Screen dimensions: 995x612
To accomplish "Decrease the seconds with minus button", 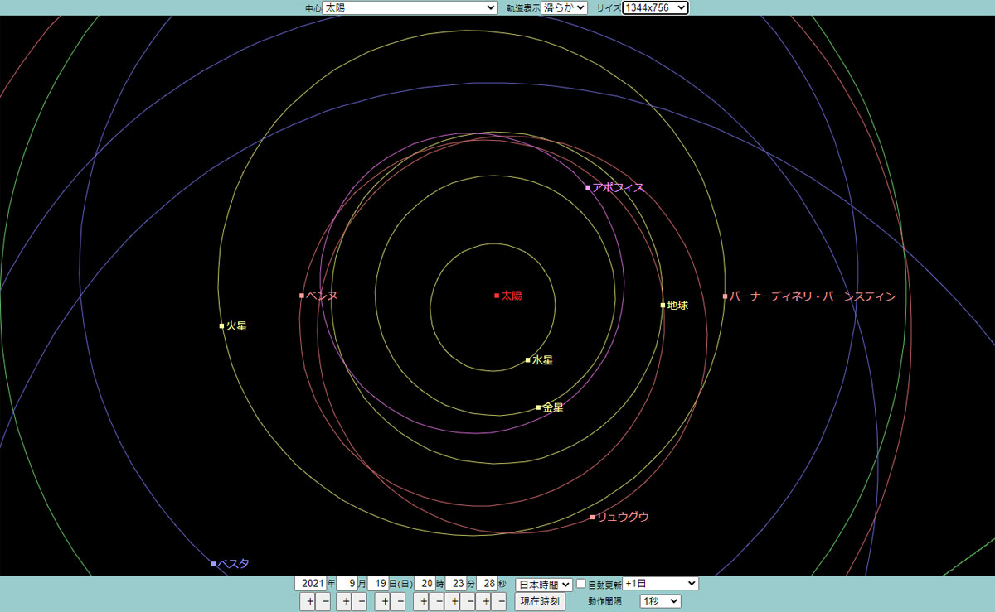I will [500, 602].
